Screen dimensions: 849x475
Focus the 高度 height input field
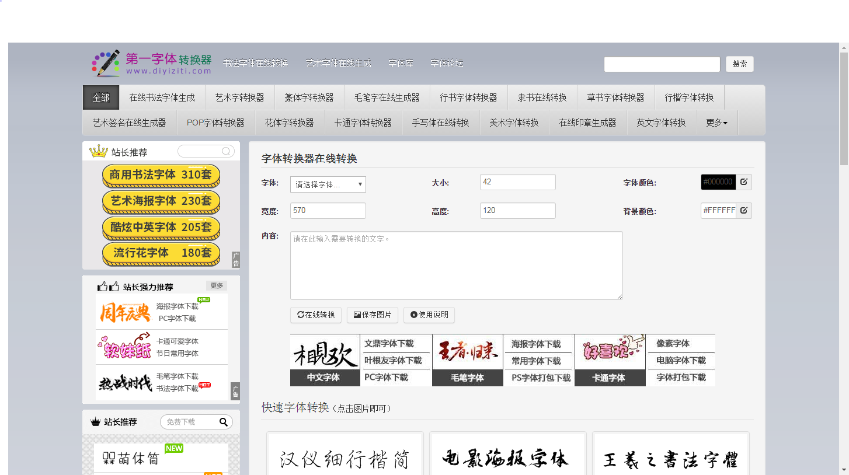(x=518, y=211)
